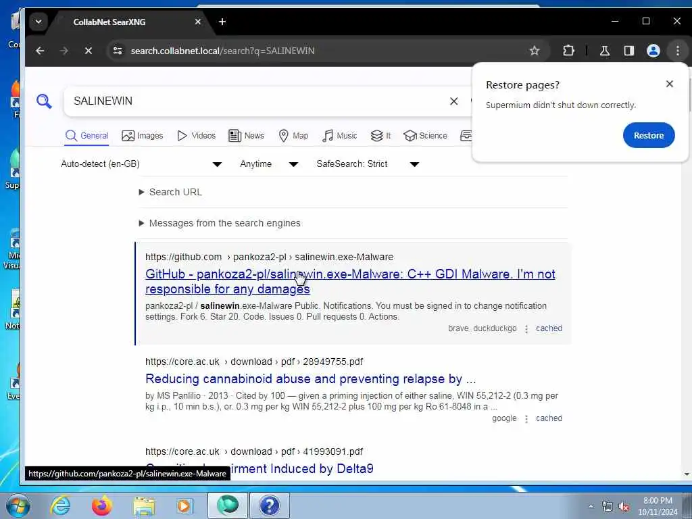Viewport: 692px width, 519px height.
Task: Restore previous pages
Action: click(649, 135)
